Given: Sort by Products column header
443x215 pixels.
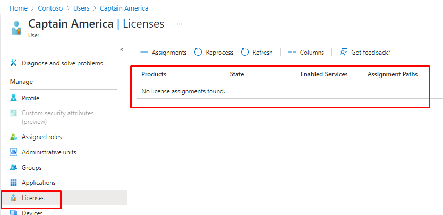Looking at the screenshot, I should coord(154,74).
